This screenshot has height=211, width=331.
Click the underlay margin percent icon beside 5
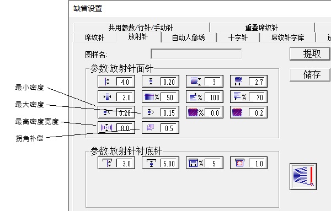click(x=196, y=163)
